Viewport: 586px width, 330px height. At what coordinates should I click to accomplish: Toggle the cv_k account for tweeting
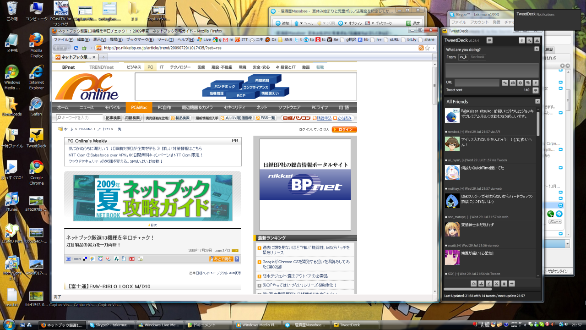pos(463,57)
